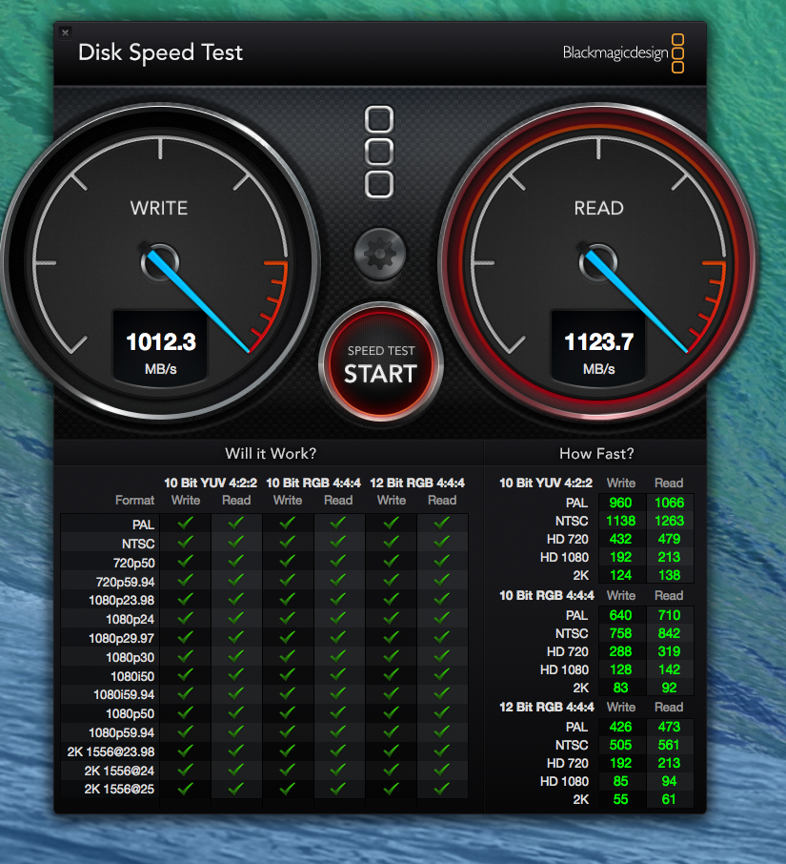Click NTSC checkmark under 10 Bit YUV Read

click(x=236, y=542)
